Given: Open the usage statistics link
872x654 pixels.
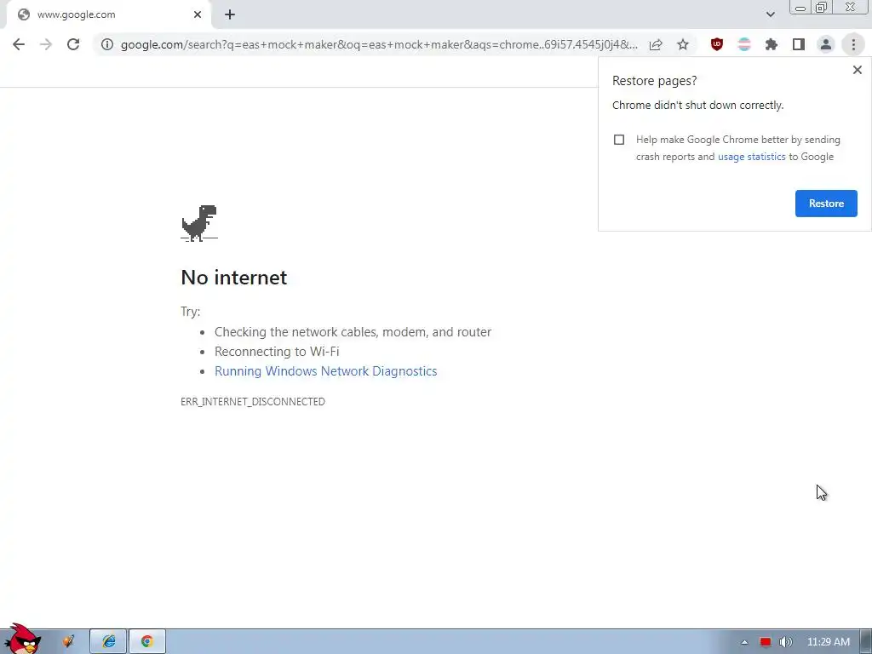Looking at the screenshot, I should pyautogui.click(x=751, y=157).
